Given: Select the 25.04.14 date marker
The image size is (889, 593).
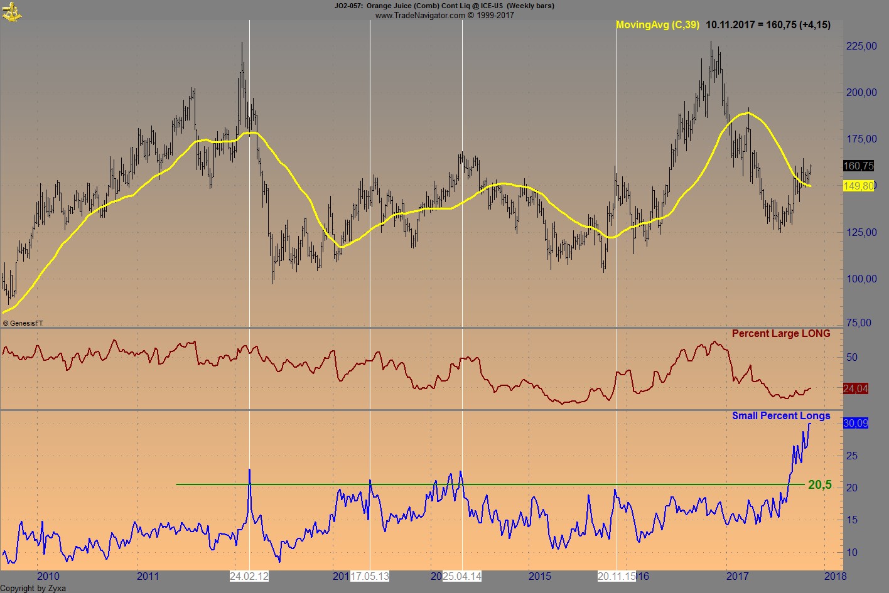Looking at the screenshot, I should pyautogui.click(x=462, y=576).
